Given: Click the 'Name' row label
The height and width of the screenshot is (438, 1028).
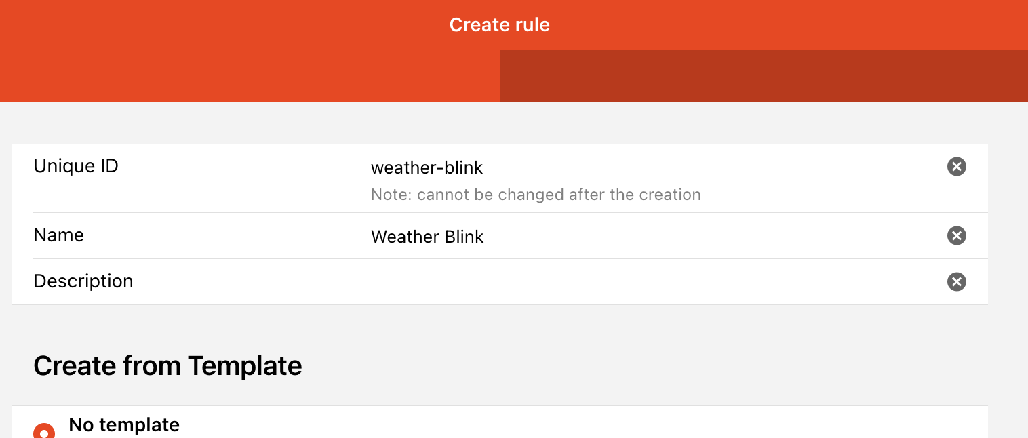Looking at the screenshot, I should pyautogui.click(x=59, y=235).
